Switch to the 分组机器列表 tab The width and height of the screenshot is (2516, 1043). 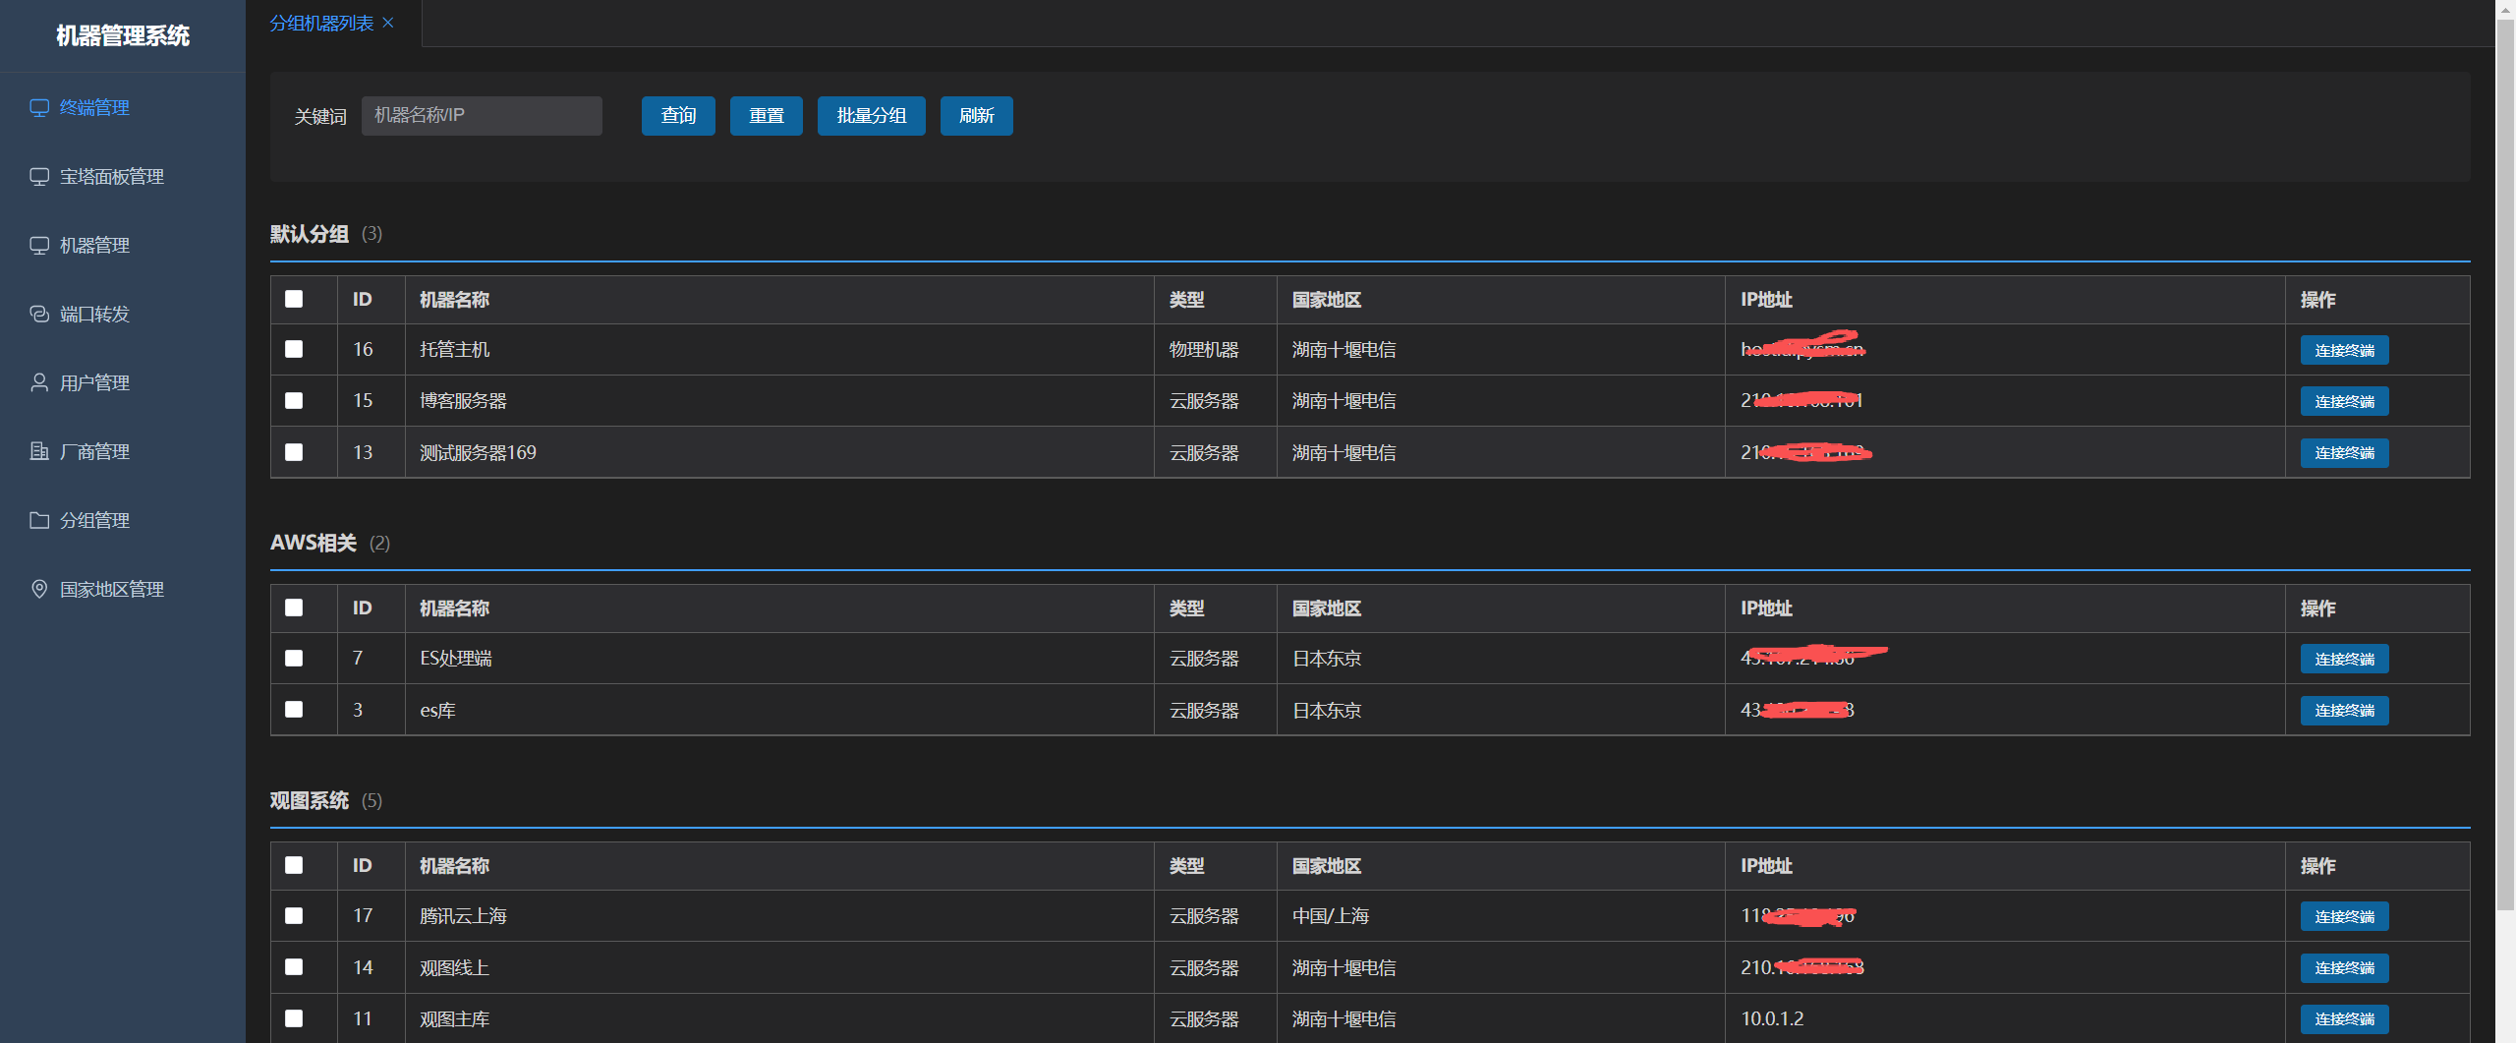pos(321,23)
